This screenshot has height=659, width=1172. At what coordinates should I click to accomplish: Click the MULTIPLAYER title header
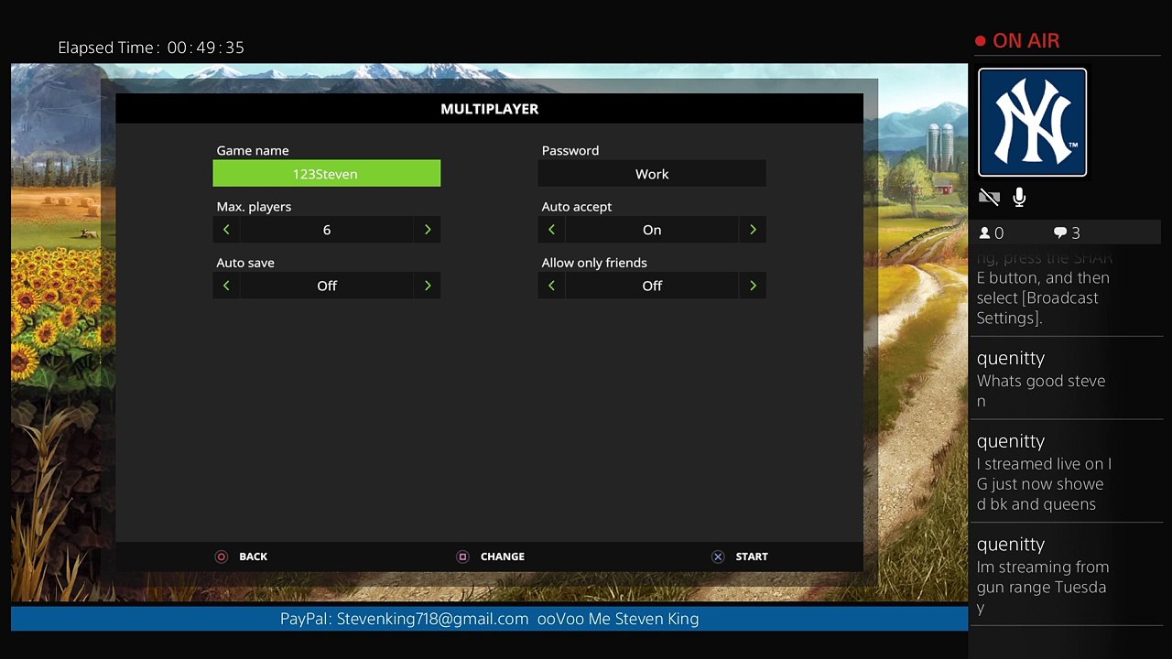click(490, 109)
